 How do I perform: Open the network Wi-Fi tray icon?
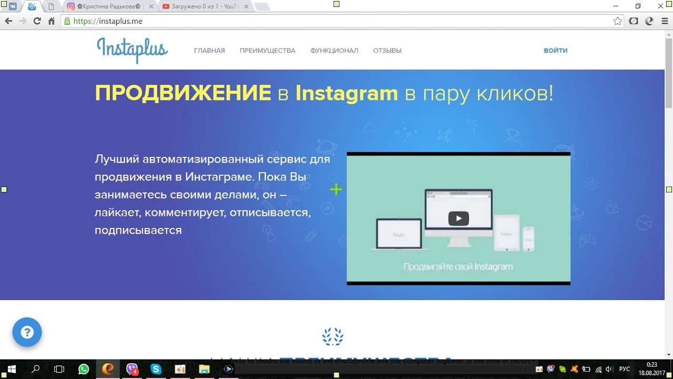coord(598,369)
